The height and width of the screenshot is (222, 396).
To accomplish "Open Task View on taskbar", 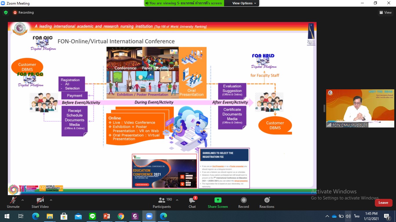I will click(21, 216).
